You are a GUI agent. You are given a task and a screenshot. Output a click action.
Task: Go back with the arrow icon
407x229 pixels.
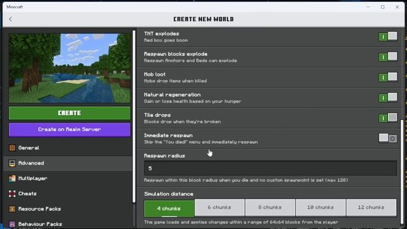point(11,19)
